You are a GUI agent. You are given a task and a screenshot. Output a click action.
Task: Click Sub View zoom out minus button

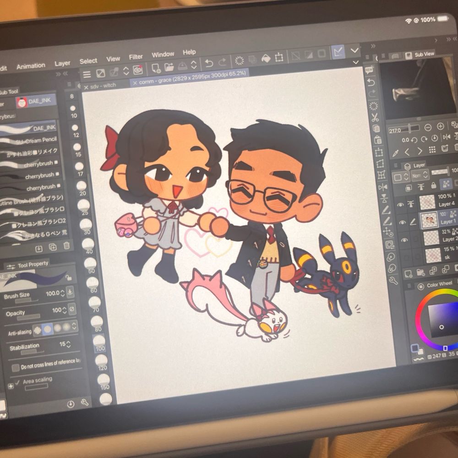pos(428,127)
